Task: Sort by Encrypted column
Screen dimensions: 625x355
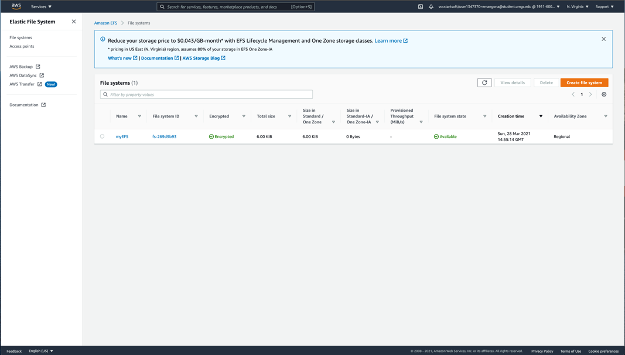Action: pyautogui.click(x=244, y=116)
